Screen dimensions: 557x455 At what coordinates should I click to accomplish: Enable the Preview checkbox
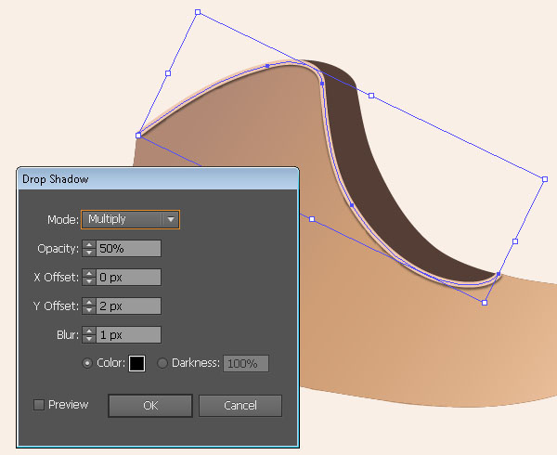(x=39, y=405)
